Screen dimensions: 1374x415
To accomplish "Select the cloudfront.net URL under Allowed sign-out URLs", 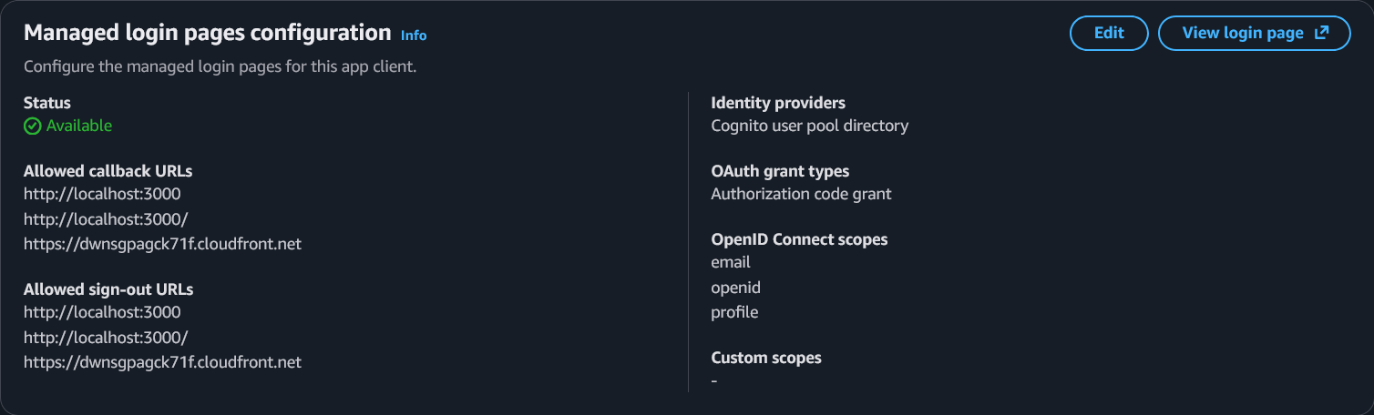I will [162, 362].
